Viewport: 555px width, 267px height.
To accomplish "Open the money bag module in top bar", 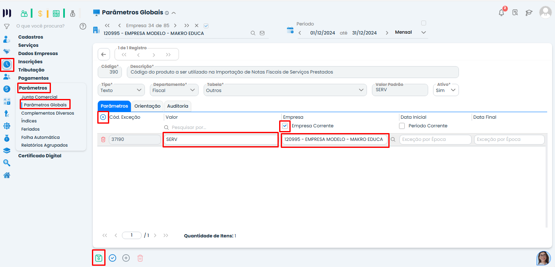I will point(73,13).
